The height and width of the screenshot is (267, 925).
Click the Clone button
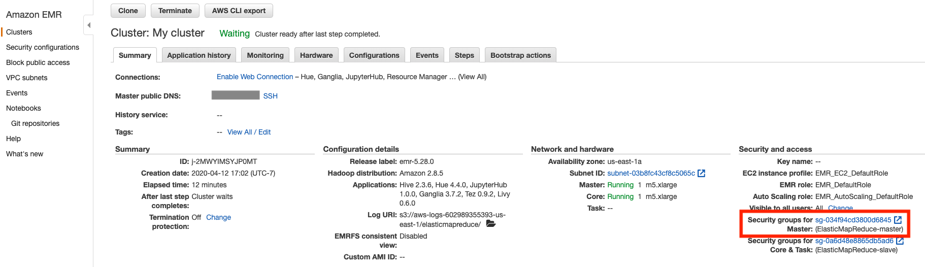[x=128, y=11]
